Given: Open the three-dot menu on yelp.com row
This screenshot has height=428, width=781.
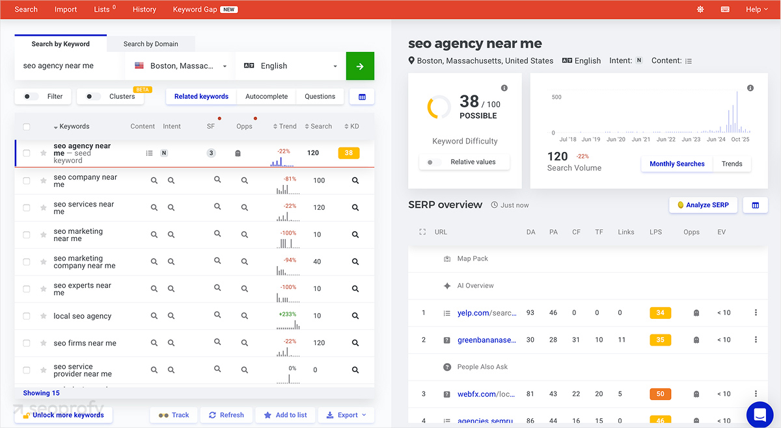Looking at the screenshot, I should pos(756,312).
